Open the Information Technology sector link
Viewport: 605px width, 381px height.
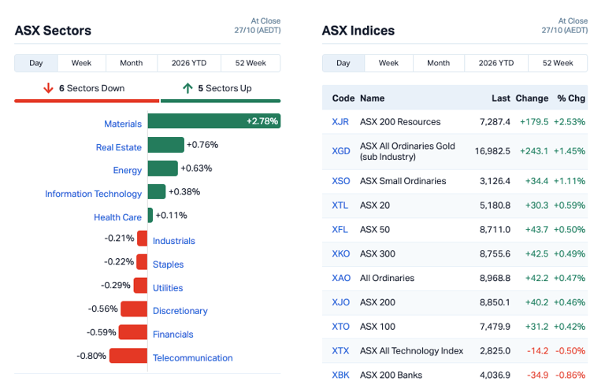(x=94, y=194)
